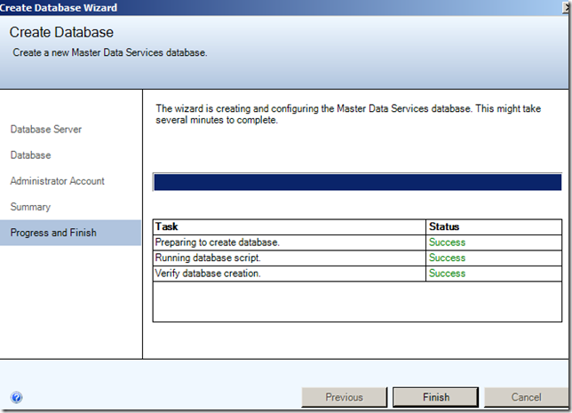Viewport: 572px width, 413px height.
Task: Select the Database Server step
Action: click(46, 129)
